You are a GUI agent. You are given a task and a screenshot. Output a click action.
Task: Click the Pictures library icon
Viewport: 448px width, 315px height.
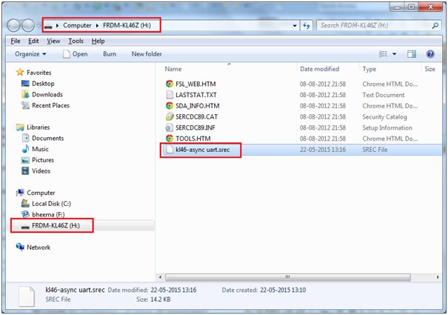[x=25, y=160]
